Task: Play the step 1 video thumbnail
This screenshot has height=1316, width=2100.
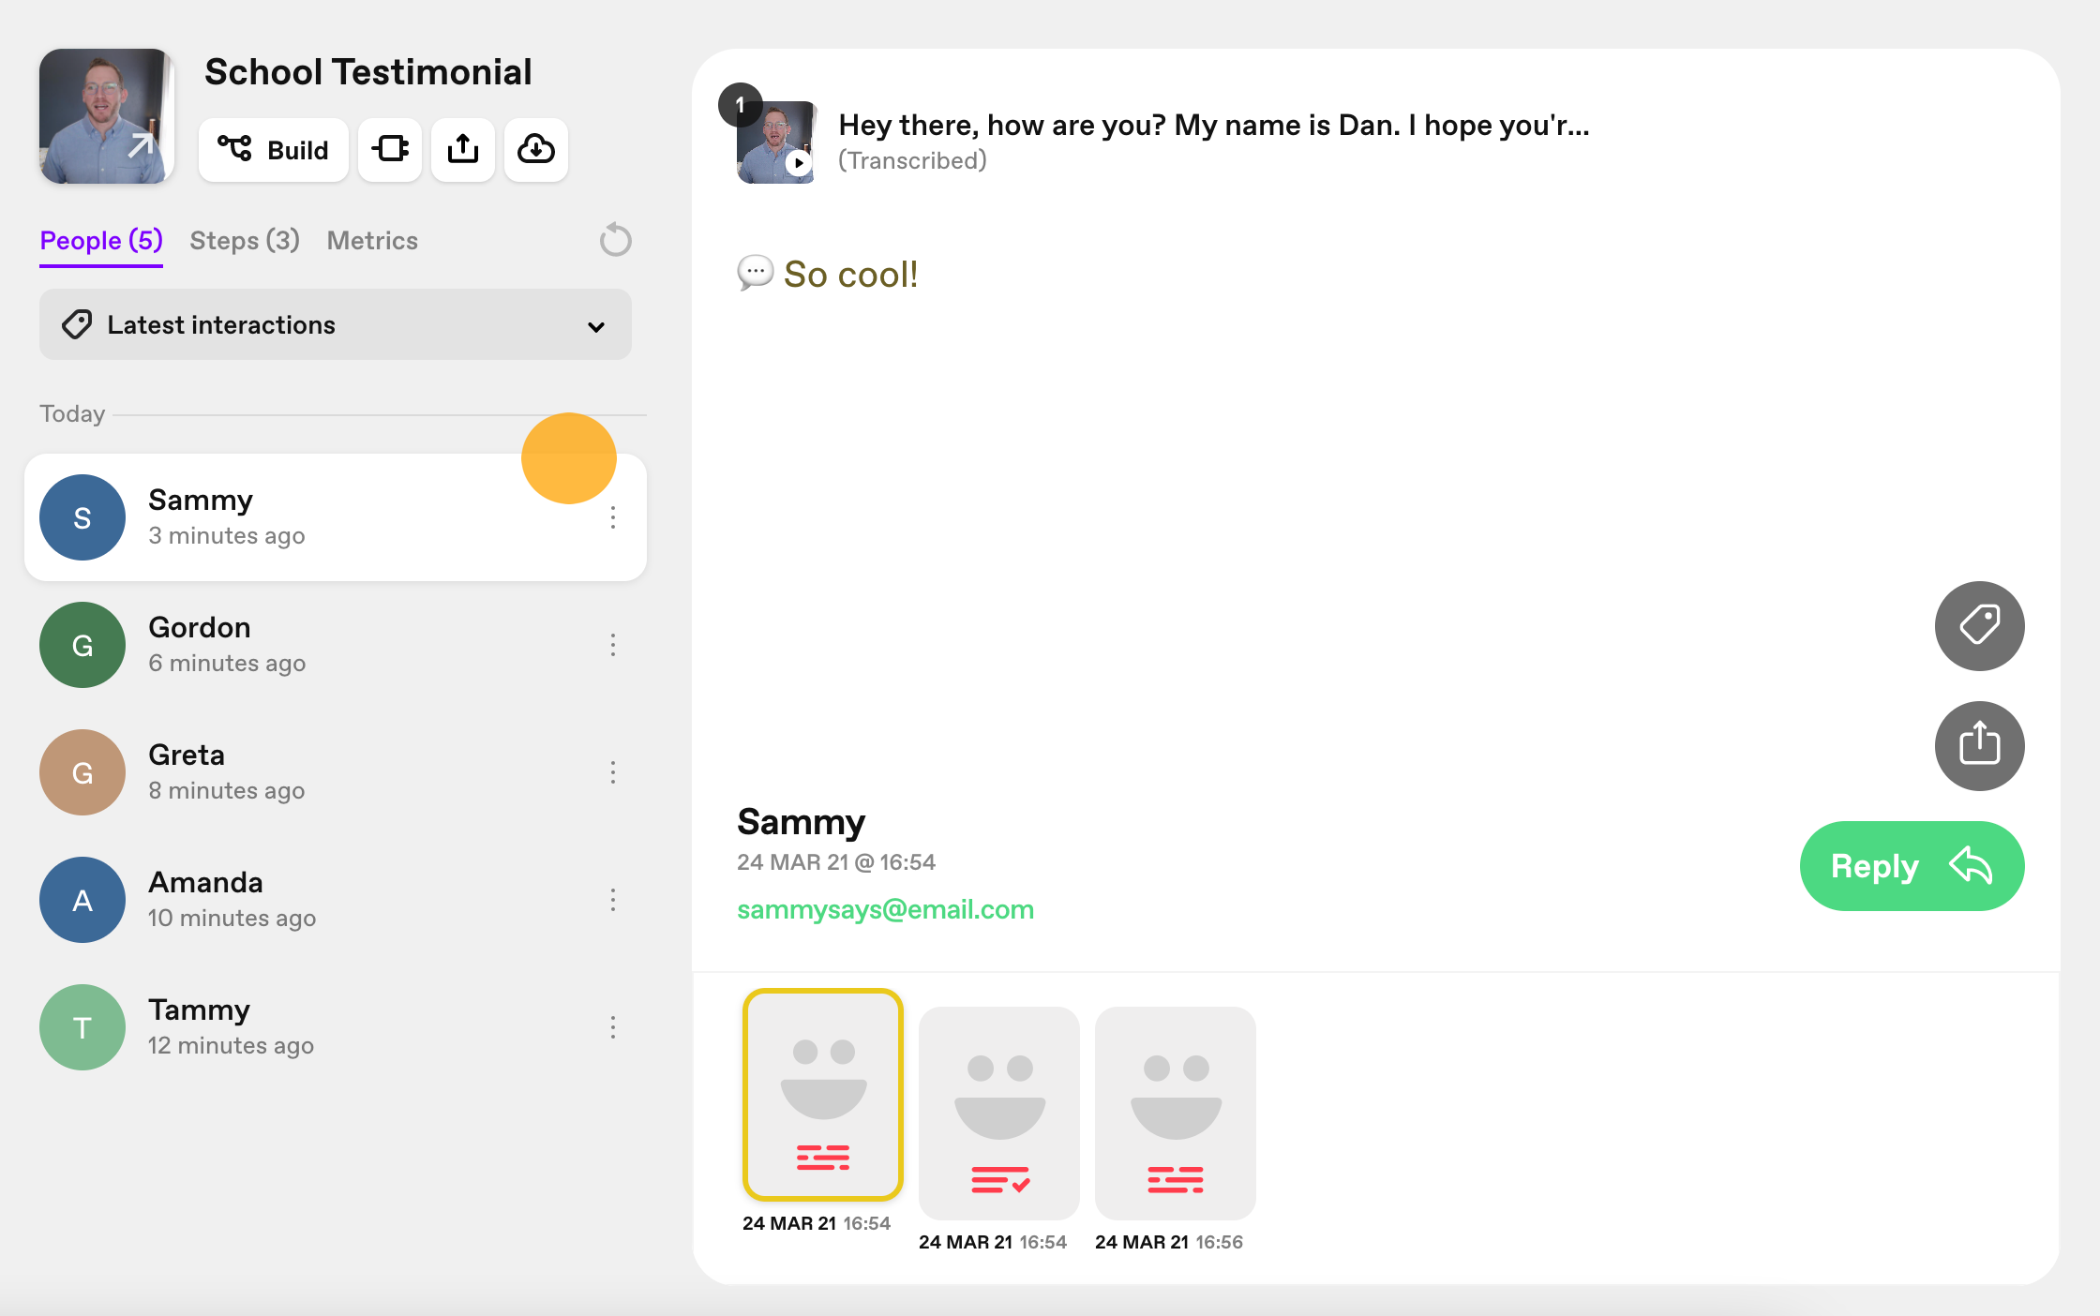Action: click(776, 142)
